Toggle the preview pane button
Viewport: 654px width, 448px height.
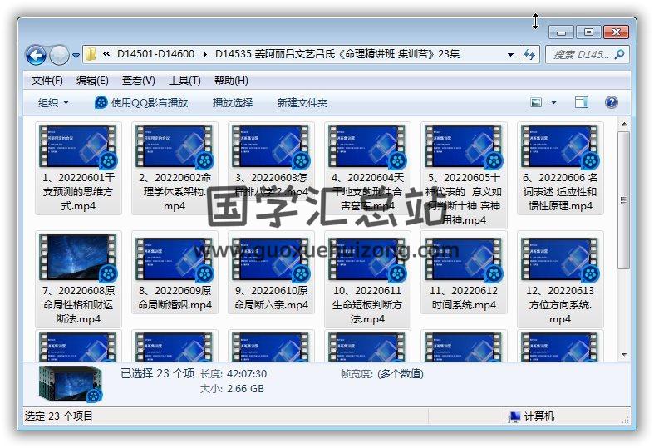point(582,102)
